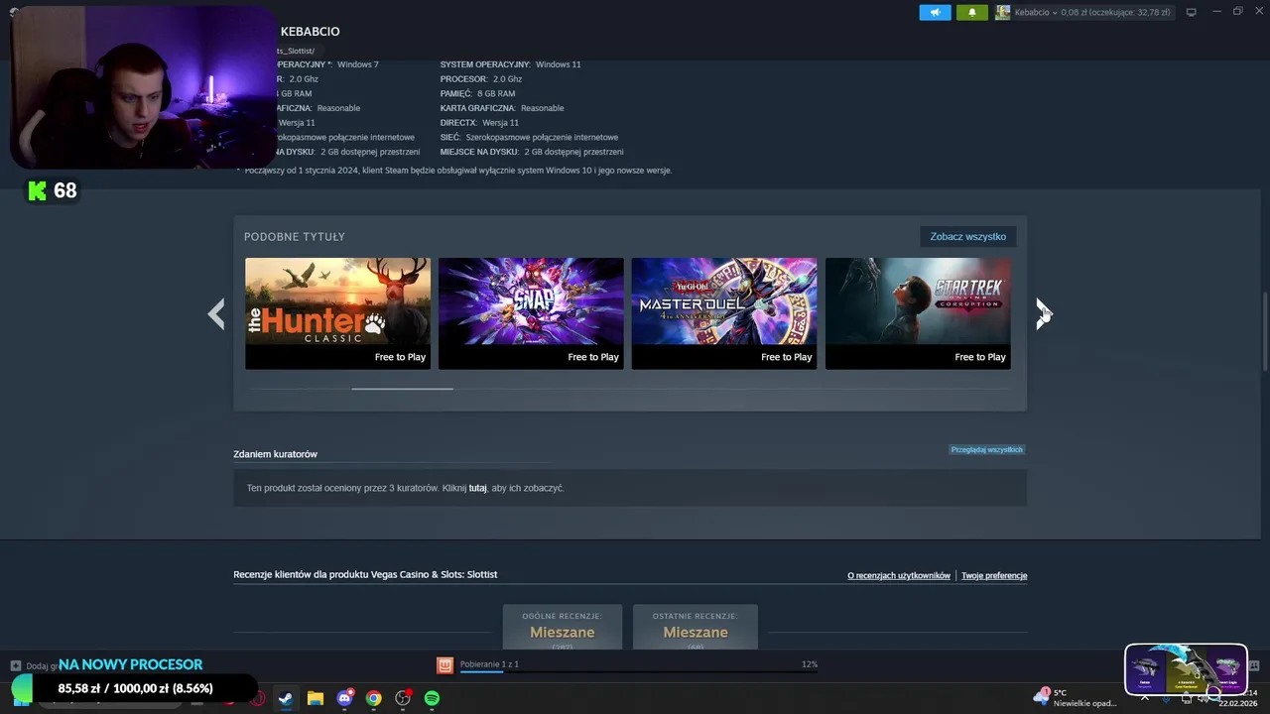Click the KEBABCIO tab label
The width and height of the screenshot is (1270, 714).
click(310, 32)
